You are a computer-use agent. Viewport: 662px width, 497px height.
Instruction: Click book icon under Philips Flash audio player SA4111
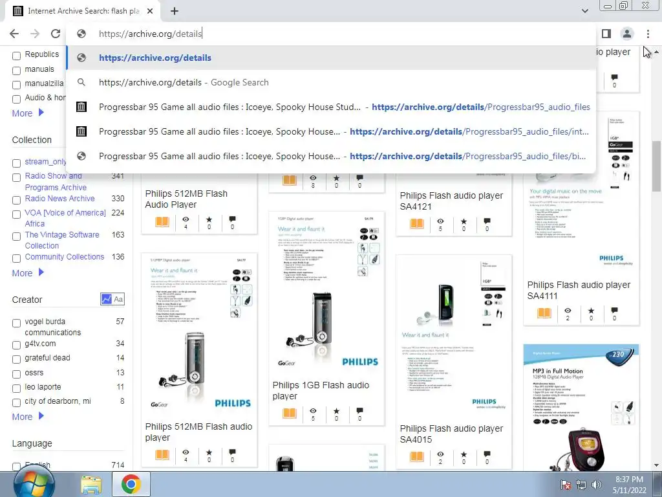click(544, 313)
